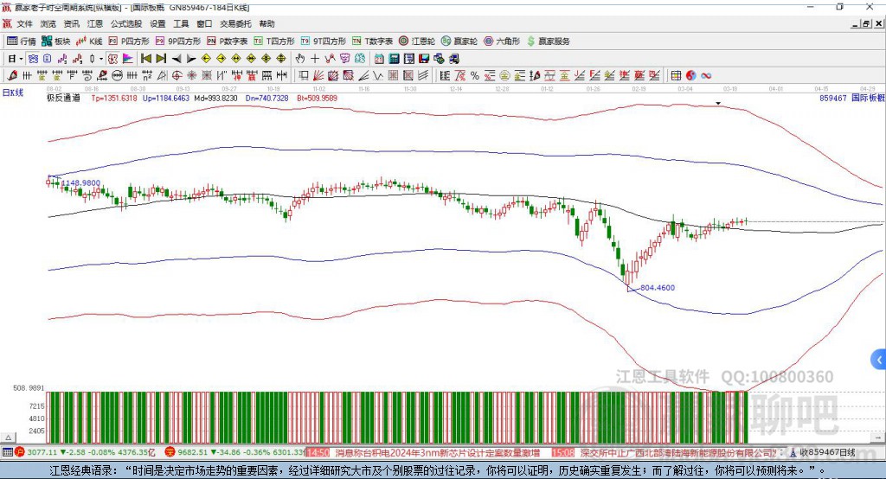
Task: Open the 文件 menu
Action: click(25, 23)
